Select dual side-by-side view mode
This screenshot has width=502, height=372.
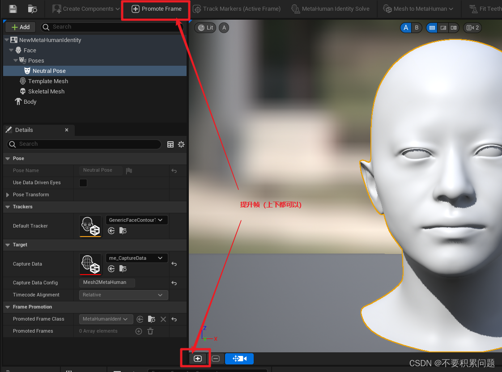coord(454,28)
